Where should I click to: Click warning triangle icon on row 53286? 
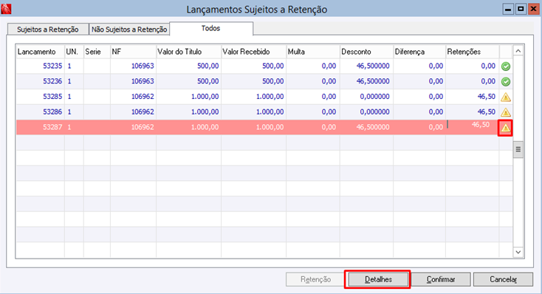point(505,112)
